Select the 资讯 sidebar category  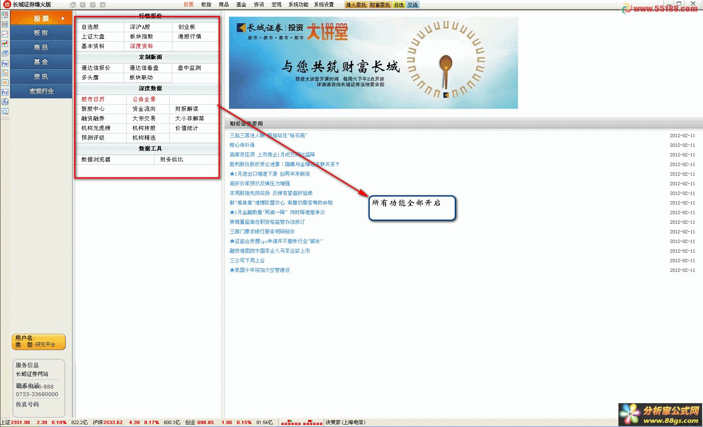(x=41, y=77)
